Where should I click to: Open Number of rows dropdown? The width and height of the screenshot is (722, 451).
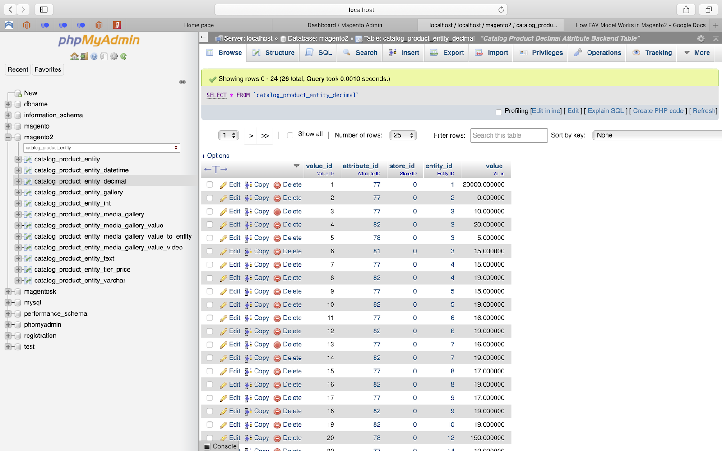[x=403, y=135]
